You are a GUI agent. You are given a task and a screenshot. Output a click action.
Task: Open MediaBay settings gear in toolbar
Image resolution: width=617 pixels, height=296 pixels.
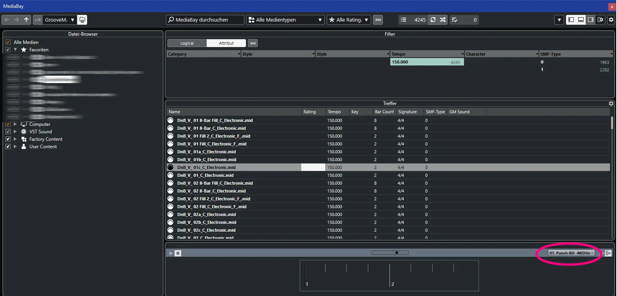point(611,20)
